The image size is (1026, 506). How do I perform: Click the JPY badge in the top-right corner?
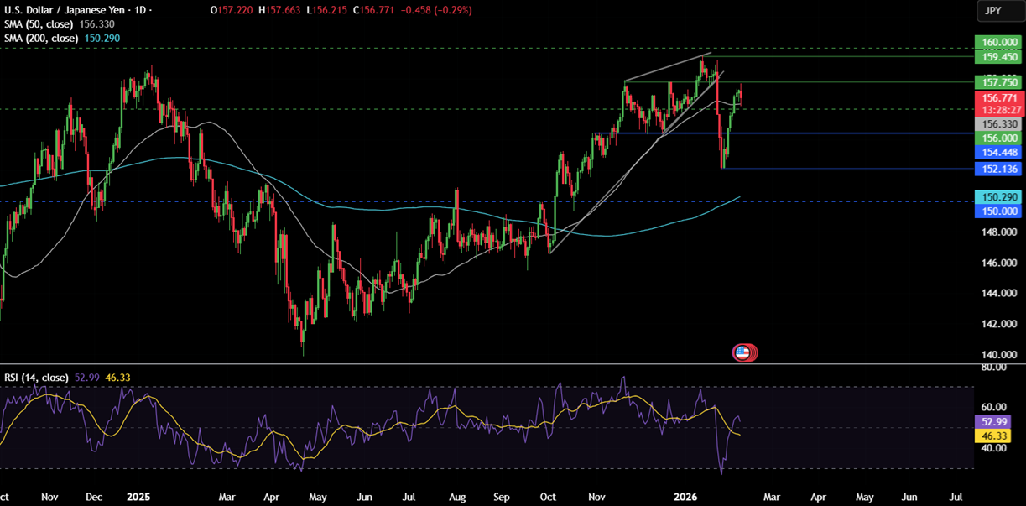[x=998, y=11]
